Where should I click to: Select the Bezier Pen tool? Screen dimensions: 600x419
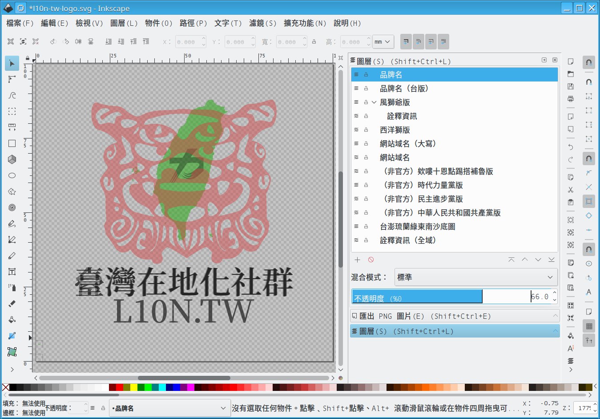click(12, 240)
